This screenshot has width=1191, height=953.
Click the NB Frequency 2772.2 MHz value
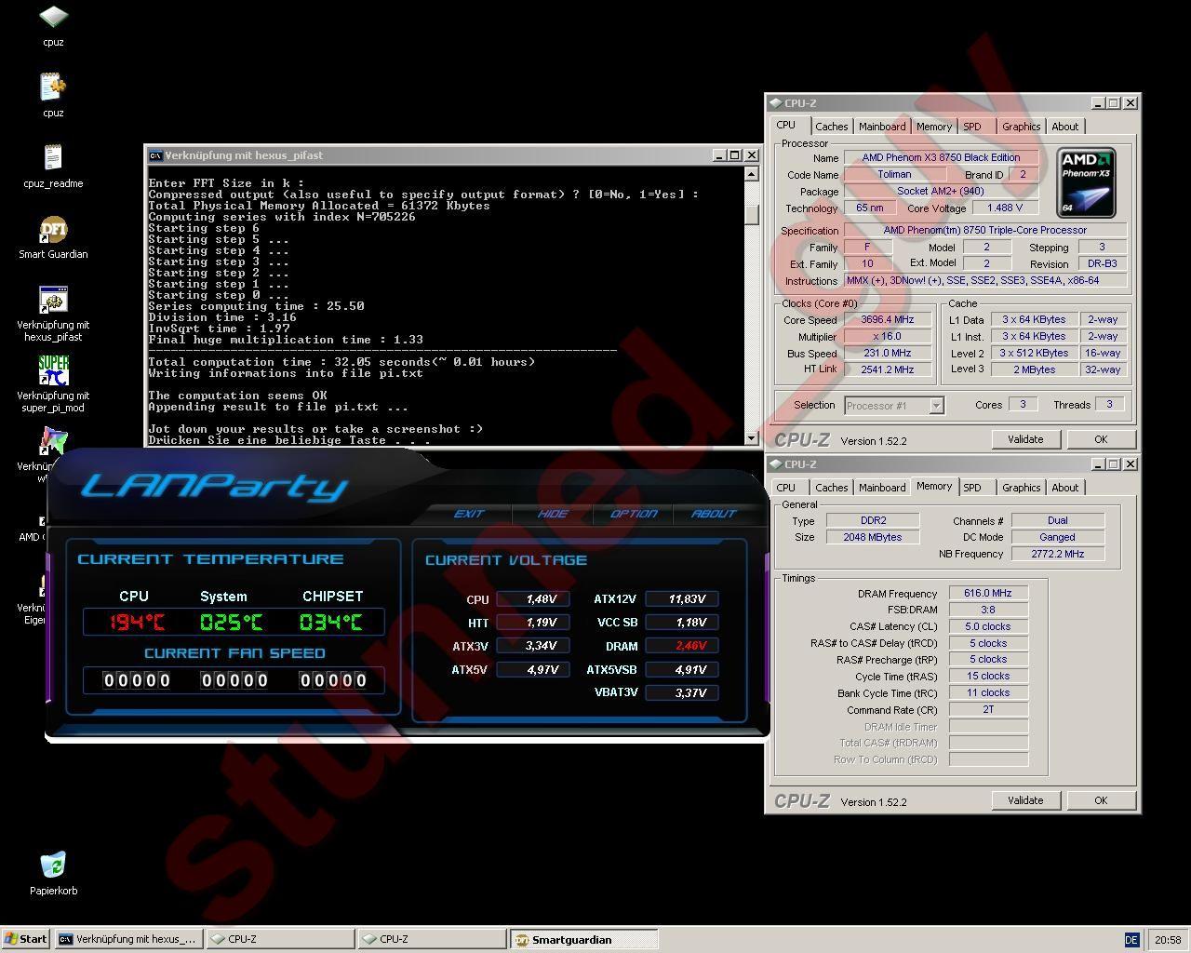tap(1058, 554)
